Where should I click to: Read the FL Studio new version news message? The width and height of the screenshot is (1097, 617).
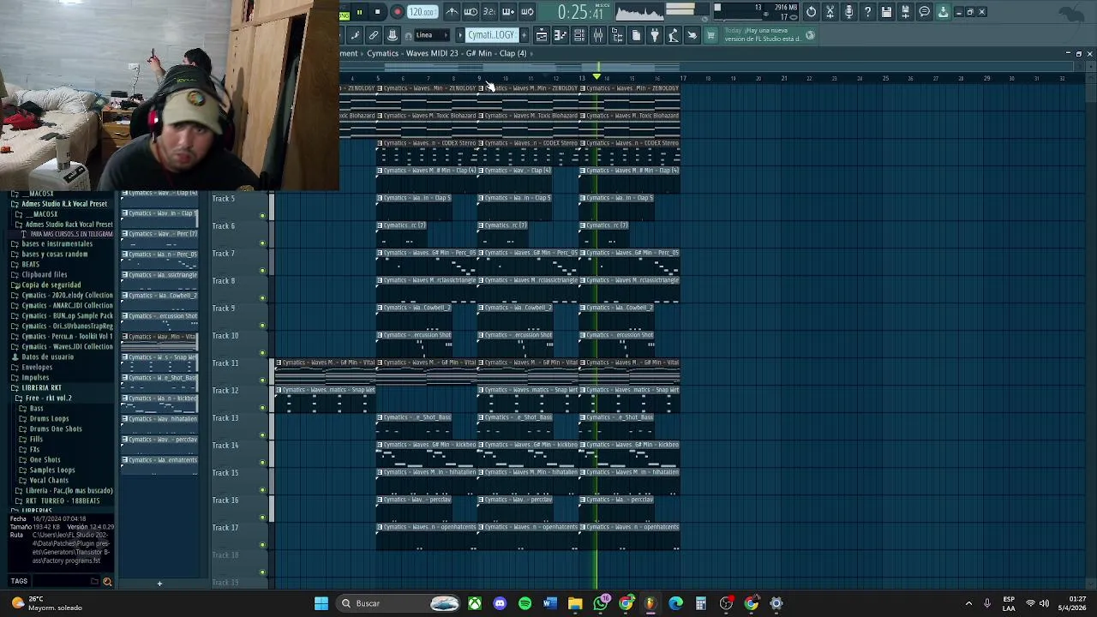(763, 35)
